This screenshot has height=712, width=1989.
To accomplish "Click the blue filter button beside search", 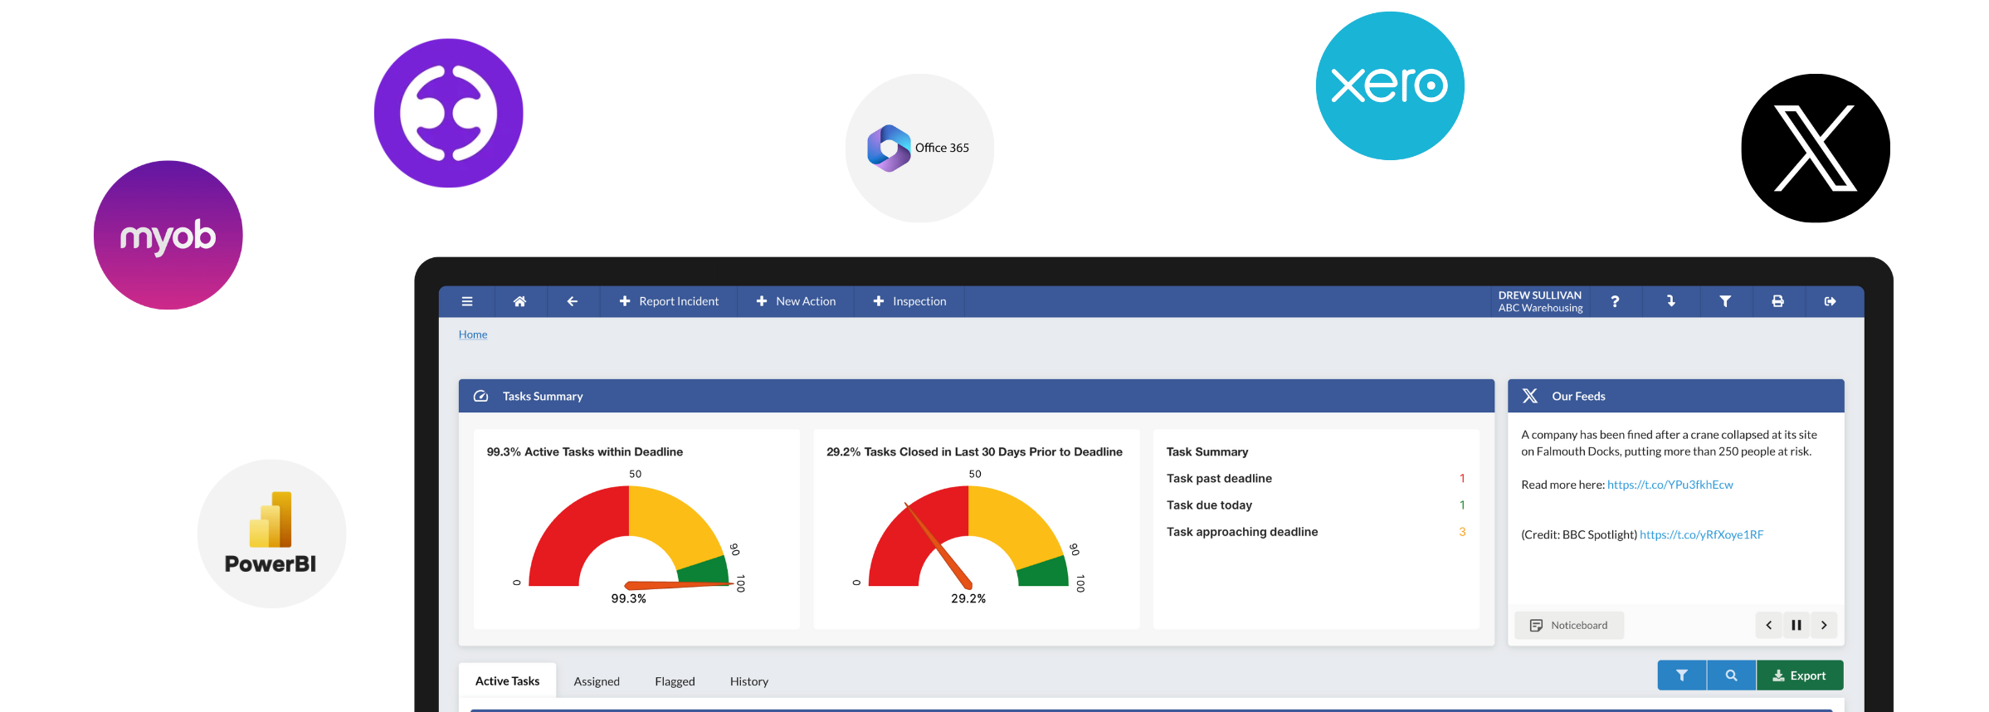I will (x=1681, y=675).
